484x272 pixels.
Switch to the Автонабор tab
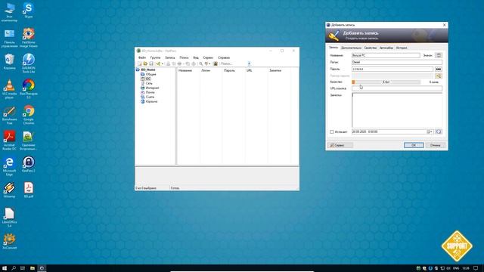pyautogui.click(x=386, y=48)
